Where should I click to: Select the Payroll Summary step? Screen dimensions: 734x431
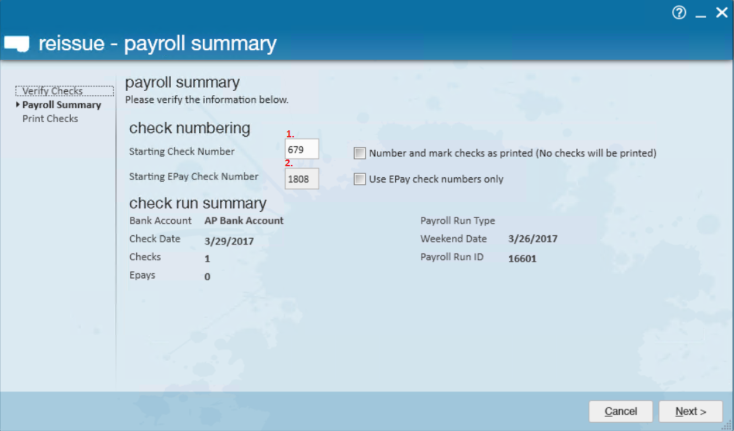point(61,105)
